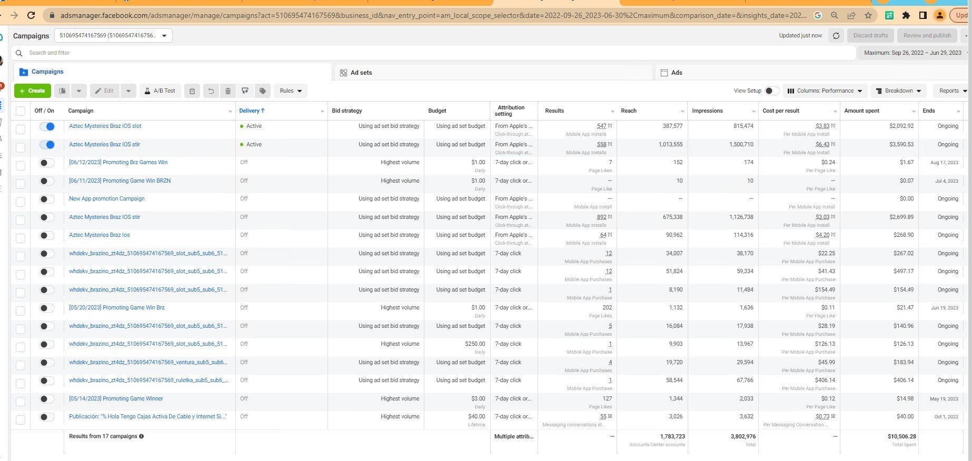Screen dimensions: 972x461
Task: Click the search magnifier icon in filter bar
Action: pyautogui.click(x=19, y=53)
